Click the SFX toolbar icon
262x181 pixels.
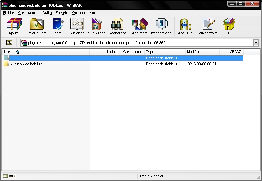(x=229, y=26)
